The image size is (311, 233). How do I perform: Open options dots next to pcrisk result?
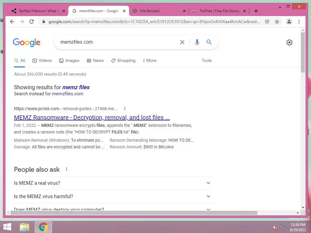click(x=125, y=109)
